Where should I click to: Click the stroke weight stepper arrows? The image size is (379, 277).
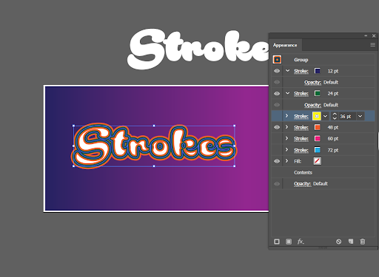pyautogui.click(x=335, y=116)
